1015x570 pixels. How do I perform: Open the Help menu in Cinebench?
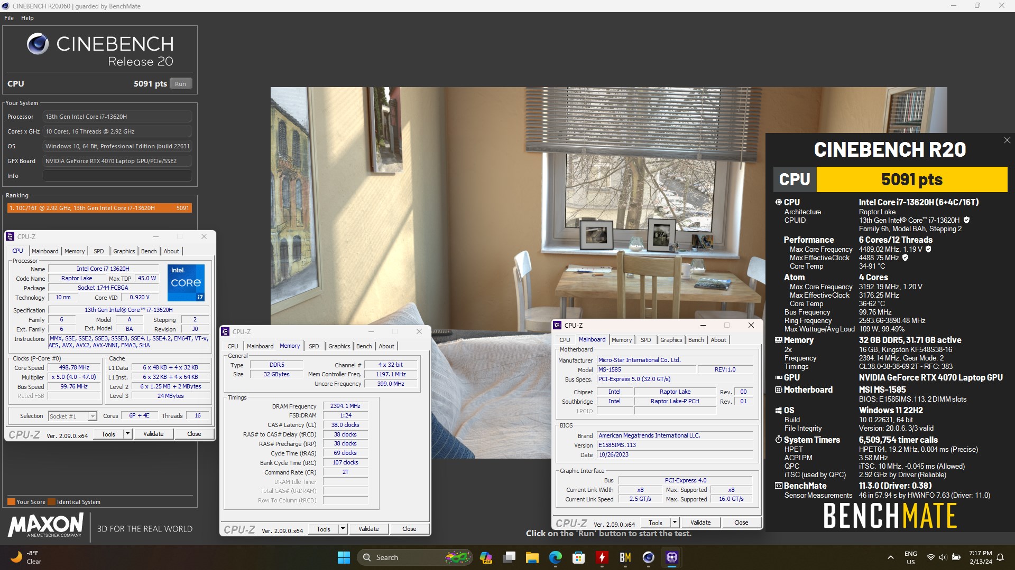click(27, 18)
